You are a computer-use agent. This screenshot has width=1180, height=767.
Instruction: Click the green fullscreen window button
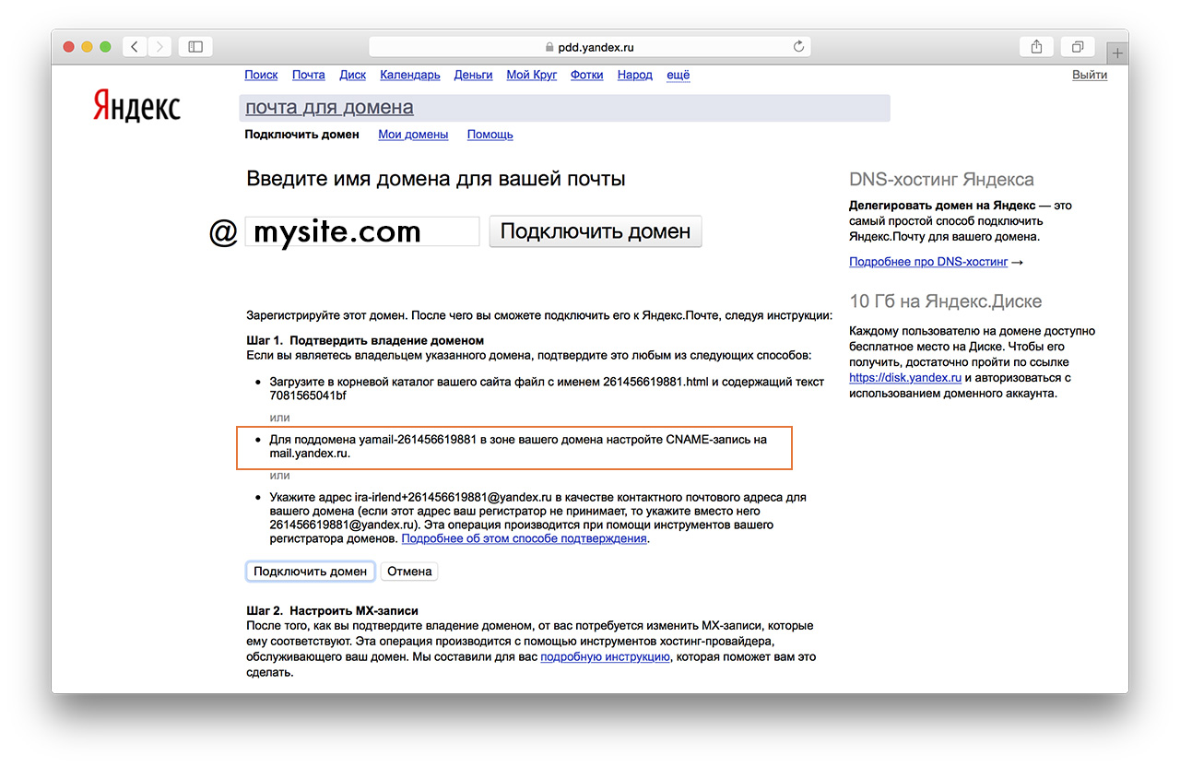106,46
